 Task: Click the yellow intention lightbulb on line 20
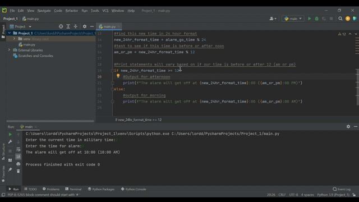coord(118,76)
